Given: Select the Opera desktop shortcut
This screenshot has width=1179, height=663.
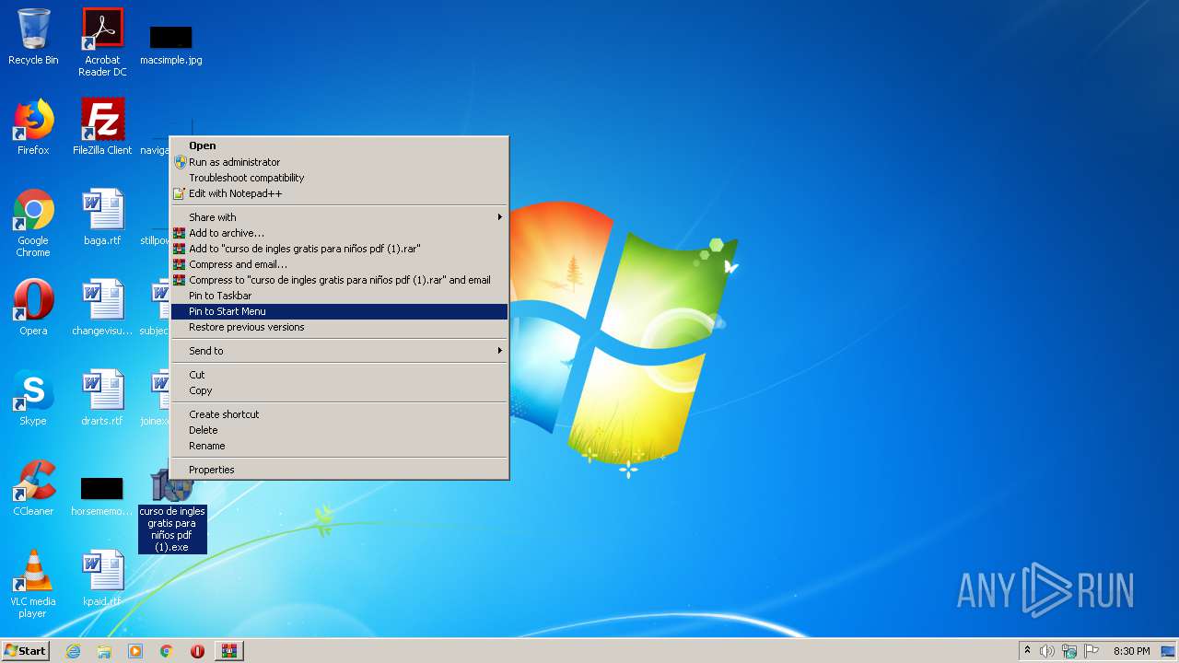Looking at the screenshot, I should click(33, 308).
